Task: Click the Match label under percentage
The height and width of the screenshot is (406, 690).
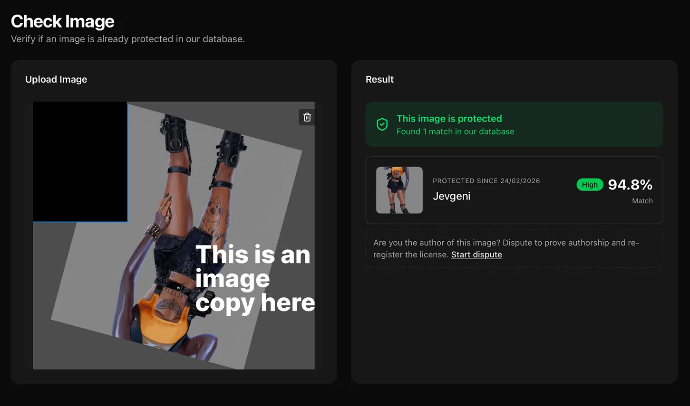Action: pos(642,201)
